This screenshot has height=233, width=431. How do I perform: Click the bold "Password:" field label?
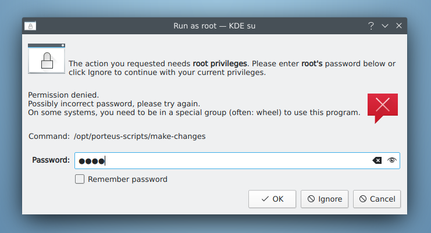(x=51, y=160)
